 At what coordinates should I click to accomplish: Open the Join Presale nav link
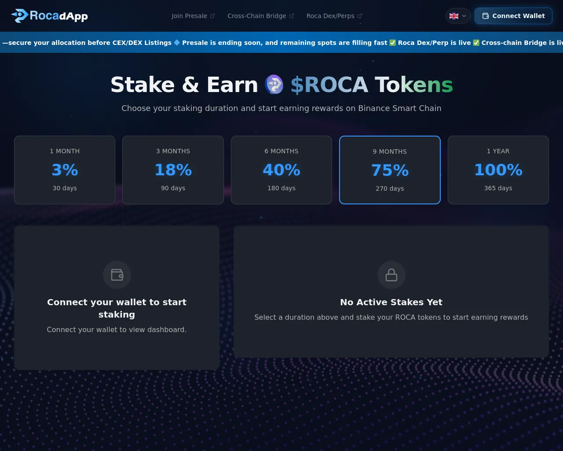[189, 16]
